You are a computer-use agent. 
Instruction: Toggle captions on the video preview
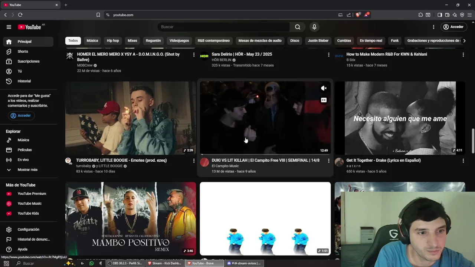pos(324,100)
